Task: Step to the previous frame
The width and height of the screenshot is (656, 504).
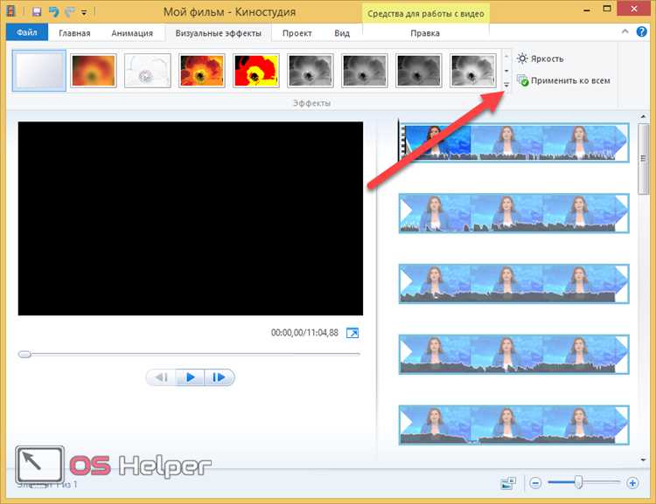Action: pyautogui.click(x=162, y=377)
